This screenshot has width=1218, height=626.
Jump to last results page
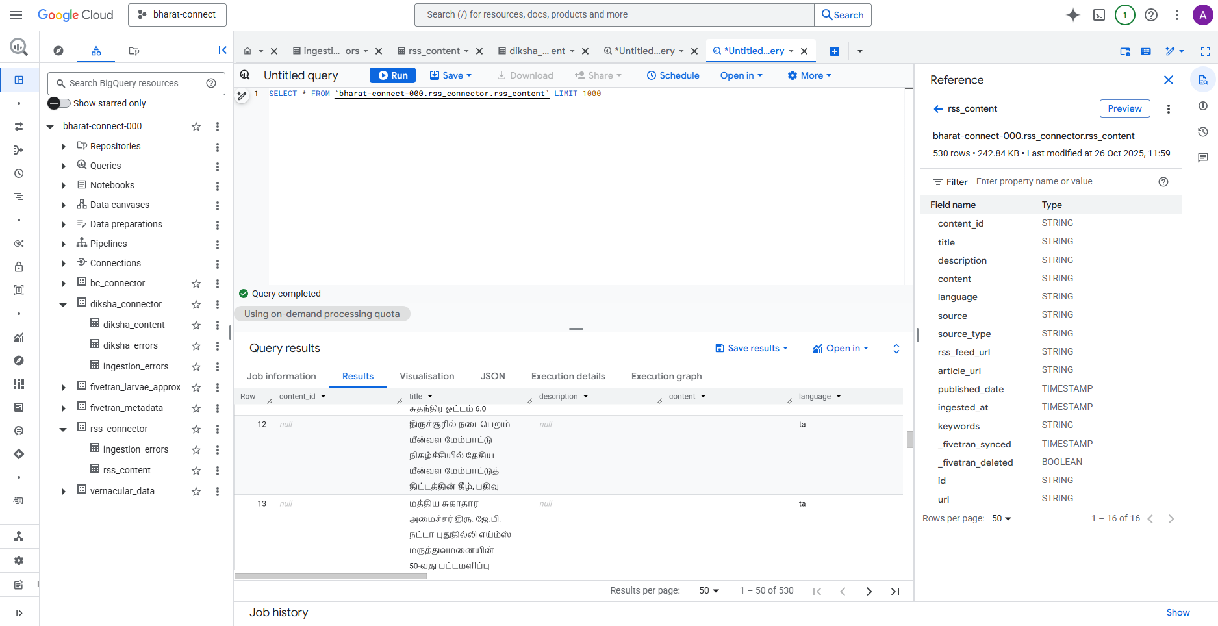click(x=895, y=592)
